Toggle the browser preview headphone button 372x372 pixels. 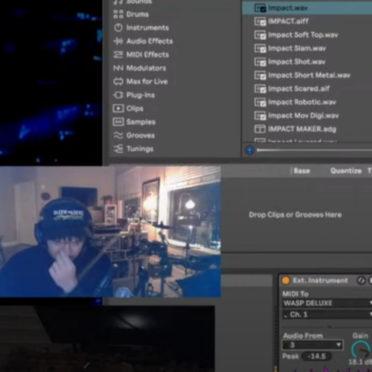250,150
